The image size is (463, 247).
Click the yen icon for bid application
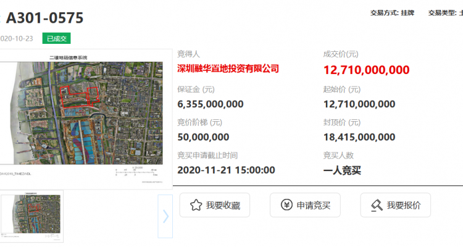[286, 206]
